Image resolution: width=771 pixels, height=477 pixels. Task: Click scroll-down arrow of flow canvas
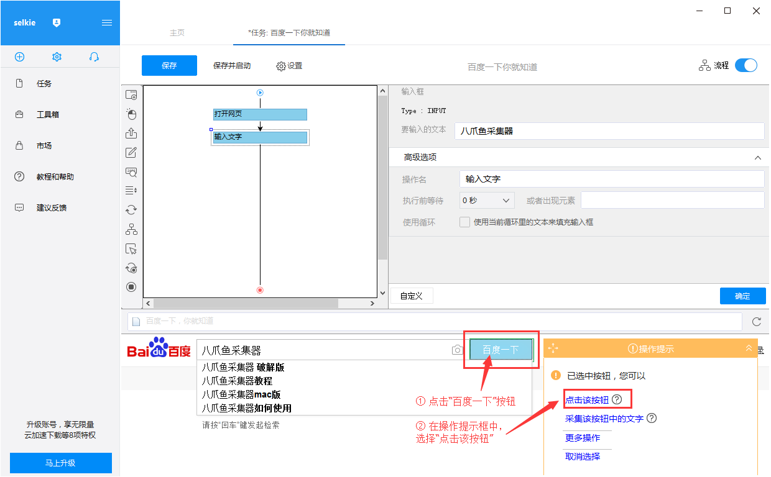[382, 293]
